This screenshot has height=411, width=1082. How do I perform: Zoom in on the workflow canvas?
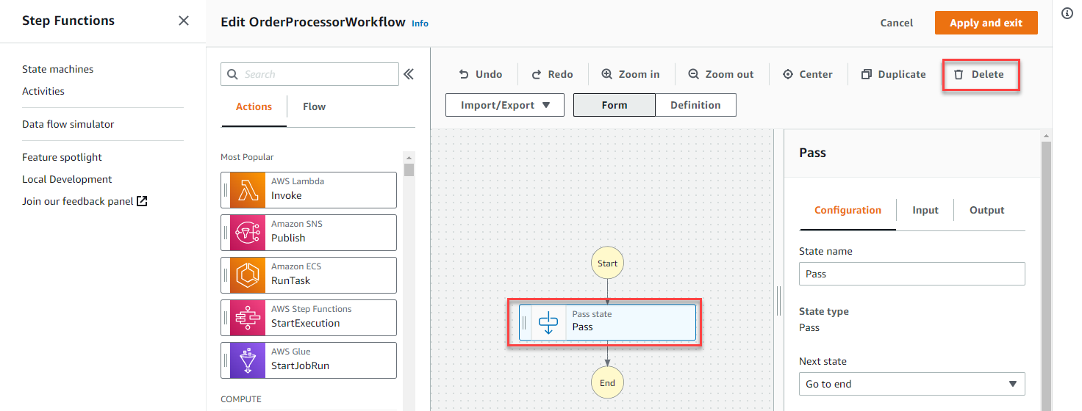[x=631, y=74]
